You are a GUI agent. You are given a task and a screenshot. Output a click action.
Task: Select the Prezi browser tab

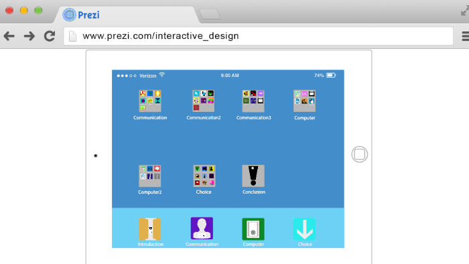pos(127,14)
